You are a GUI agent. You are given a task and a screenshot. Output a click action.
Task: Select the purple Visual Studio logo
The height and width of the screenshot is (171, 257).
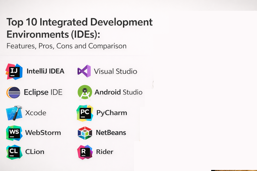click(x=84, y=71)
